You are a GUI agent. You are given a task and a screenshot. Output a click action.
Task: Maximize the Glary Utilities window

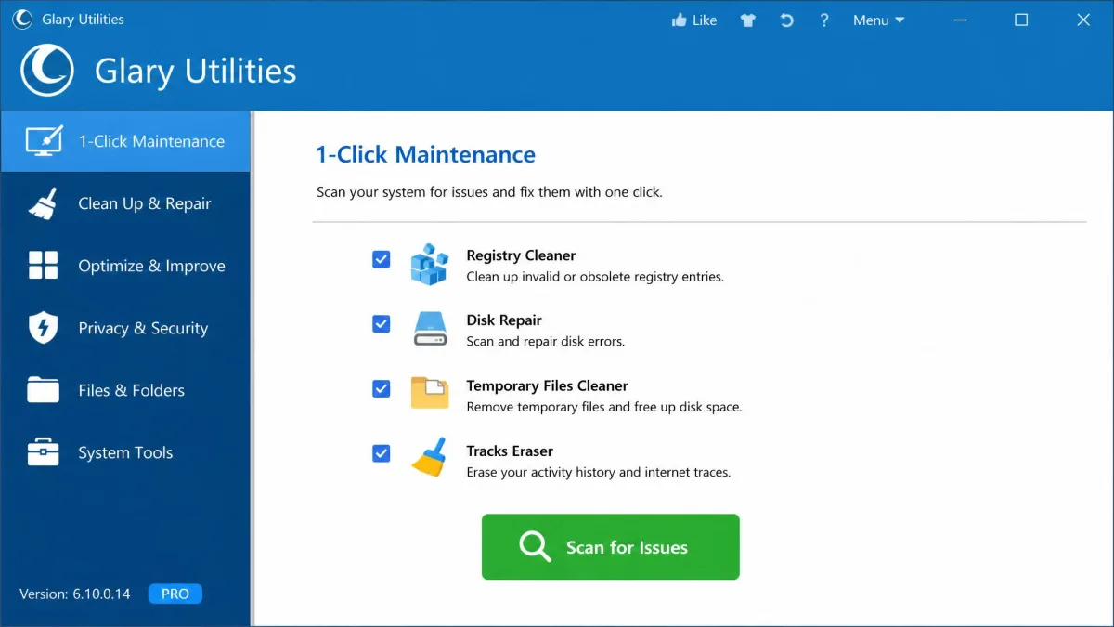tap(1021, 20)
